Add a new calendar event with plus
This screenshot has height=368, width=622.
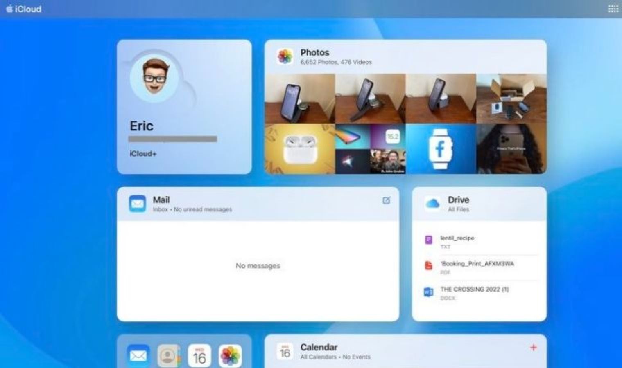(x=533, y=348)
